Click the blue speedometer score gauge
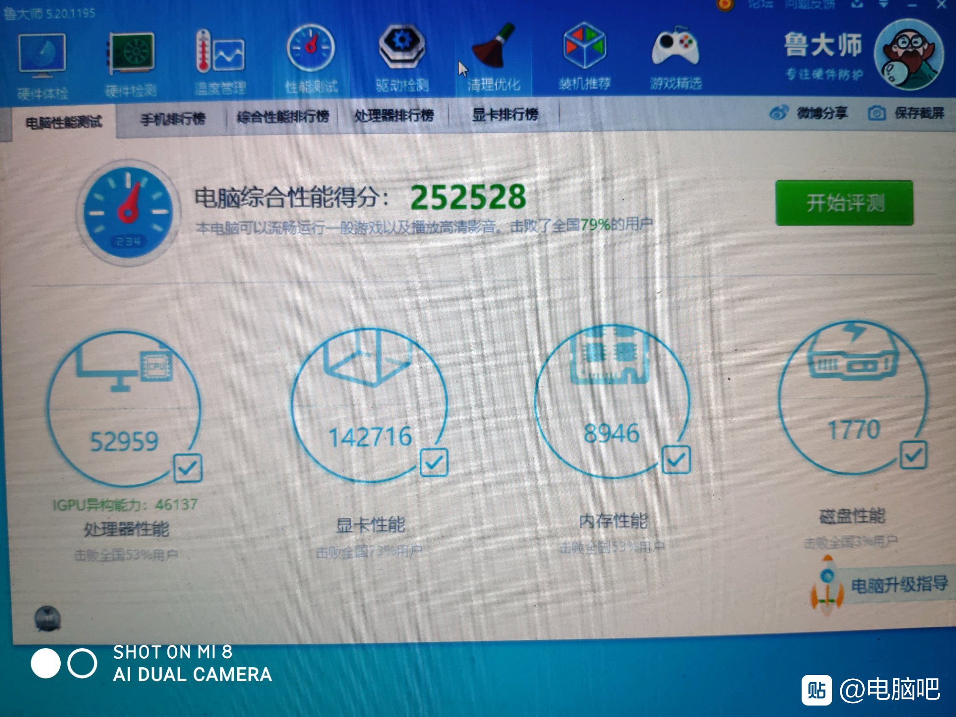956x717 pixels. [x=128, y=212]
